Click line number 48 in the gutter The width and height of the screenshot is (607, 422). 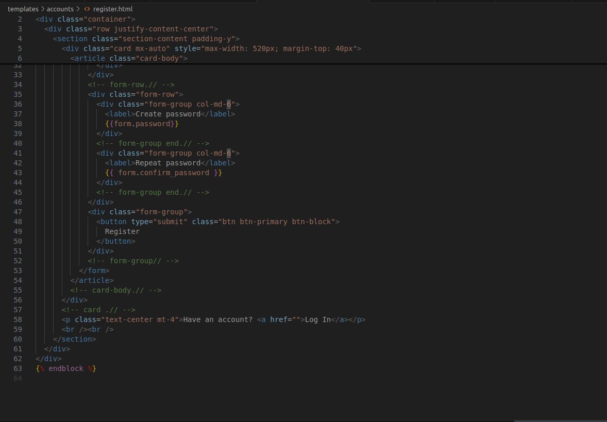tap(18, 222)
